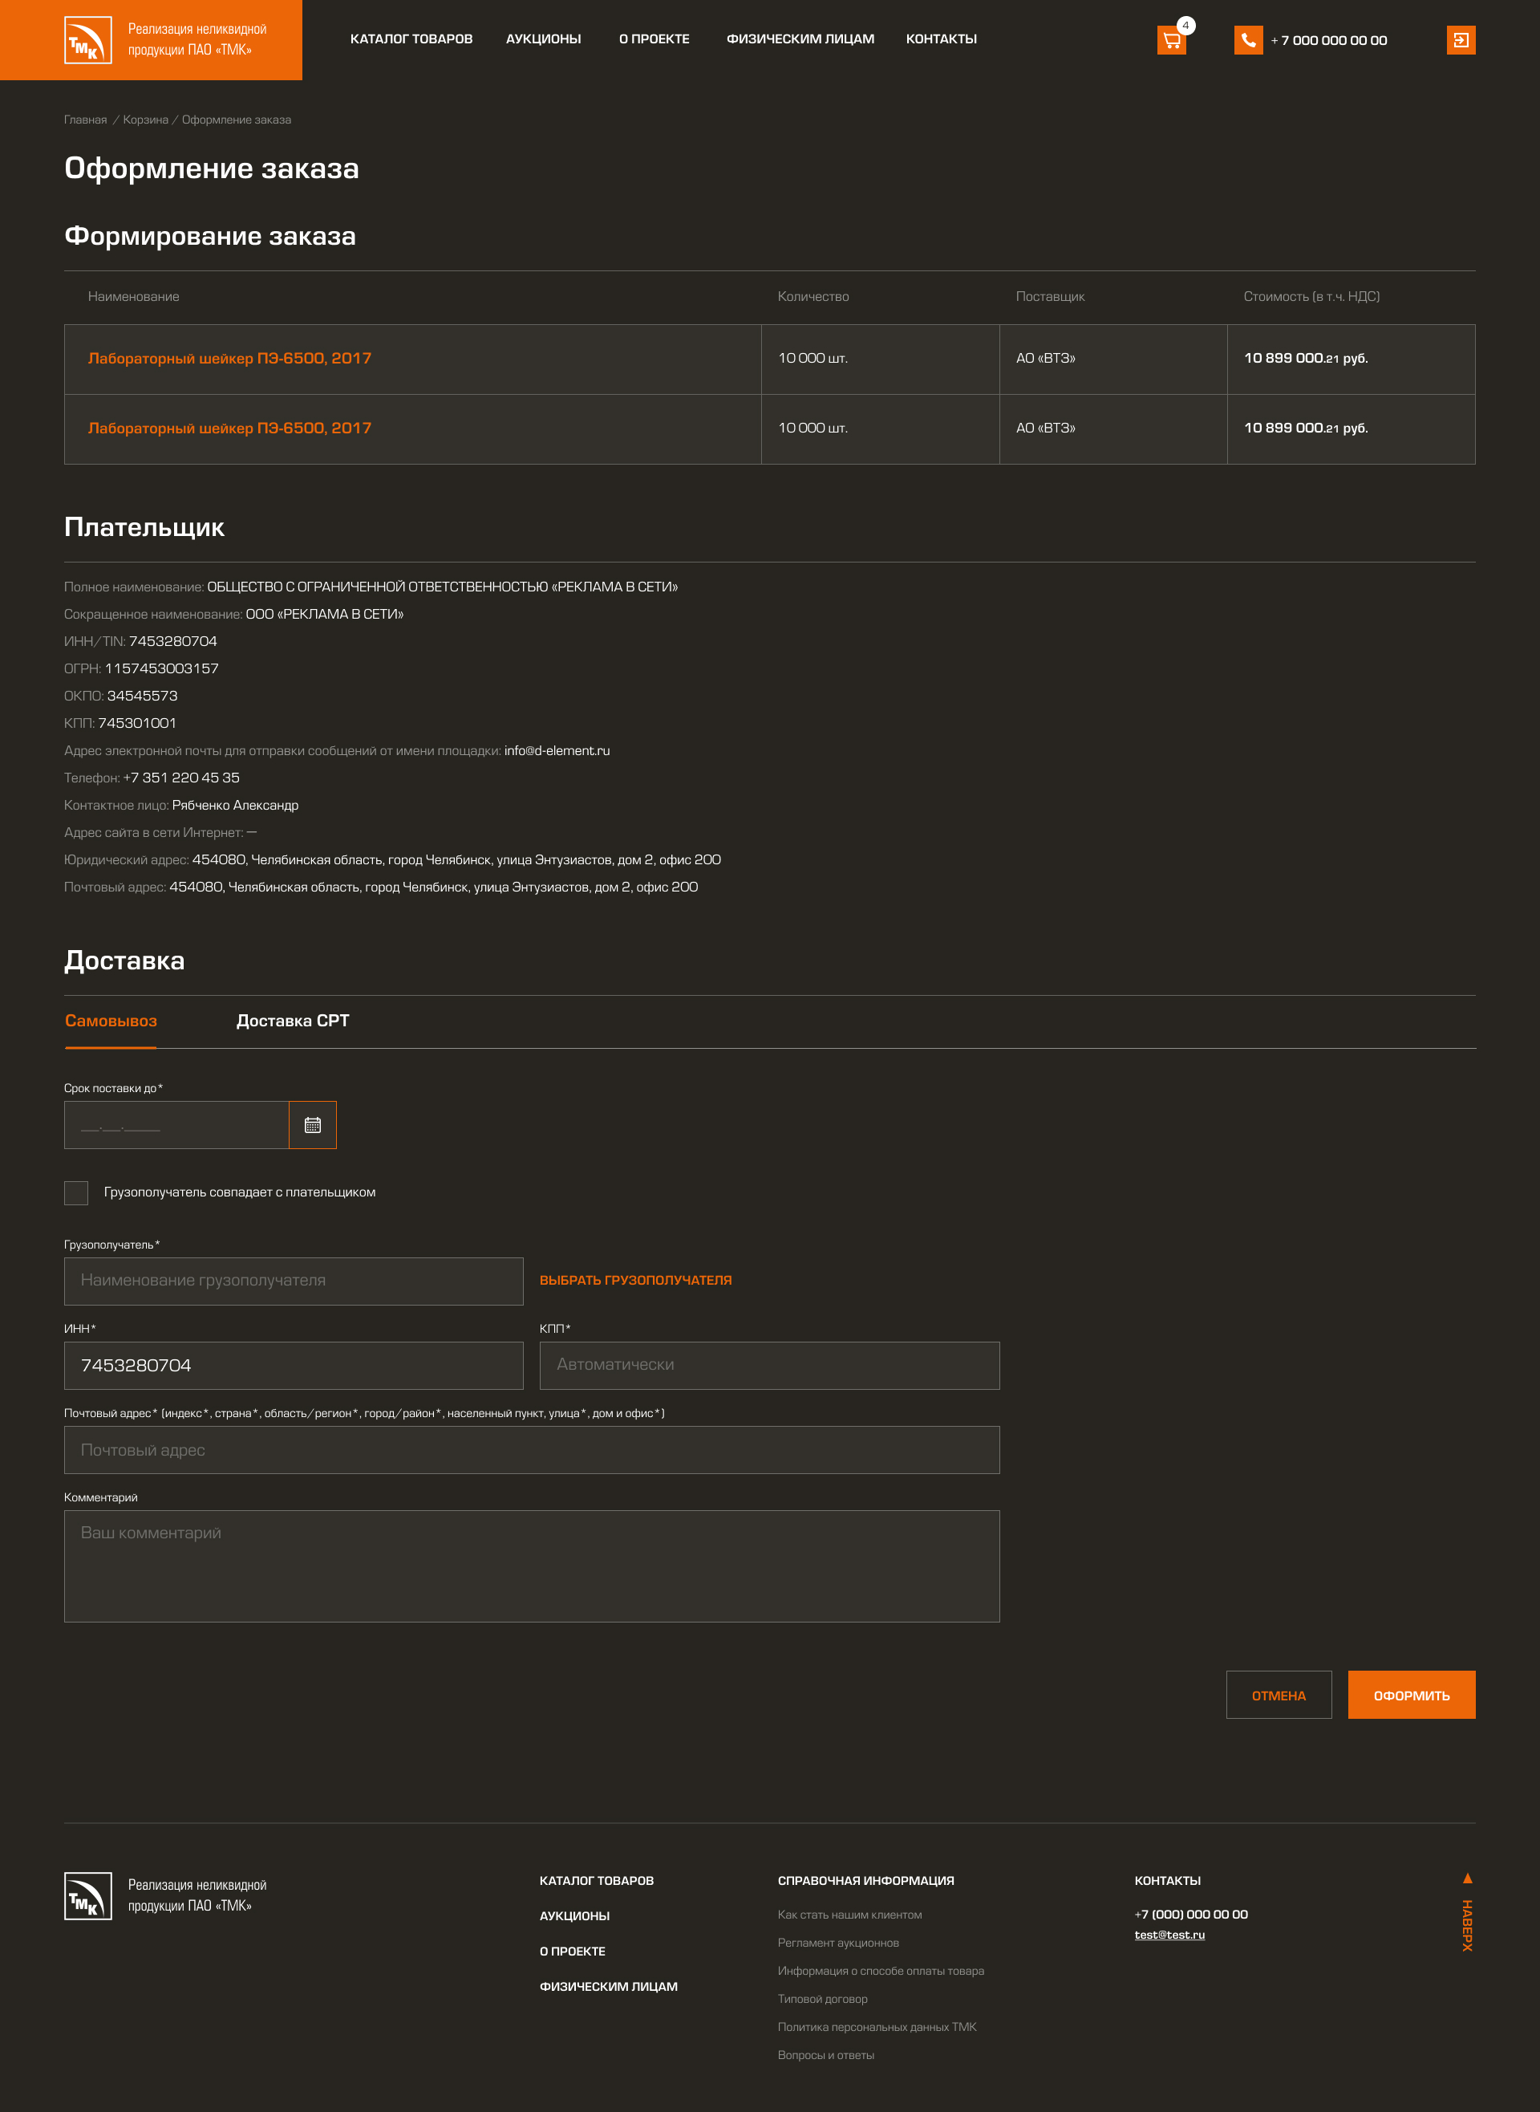Go to Корзина breadcrumb
Screen dimensions: 1540x2112
145,120
